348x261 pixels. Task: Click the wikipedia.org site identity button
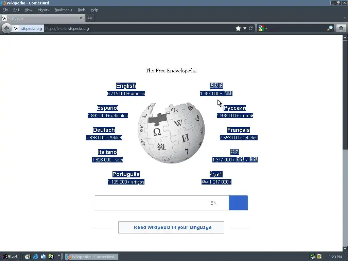pos(28,29)
